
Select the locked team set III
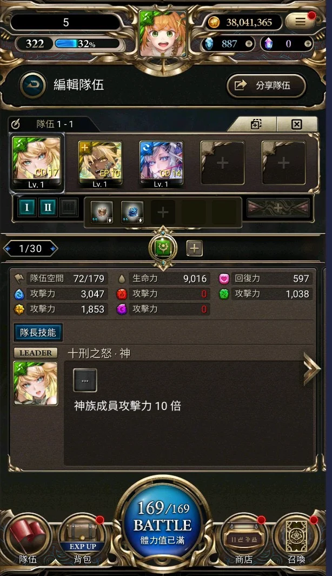(69, 208)
